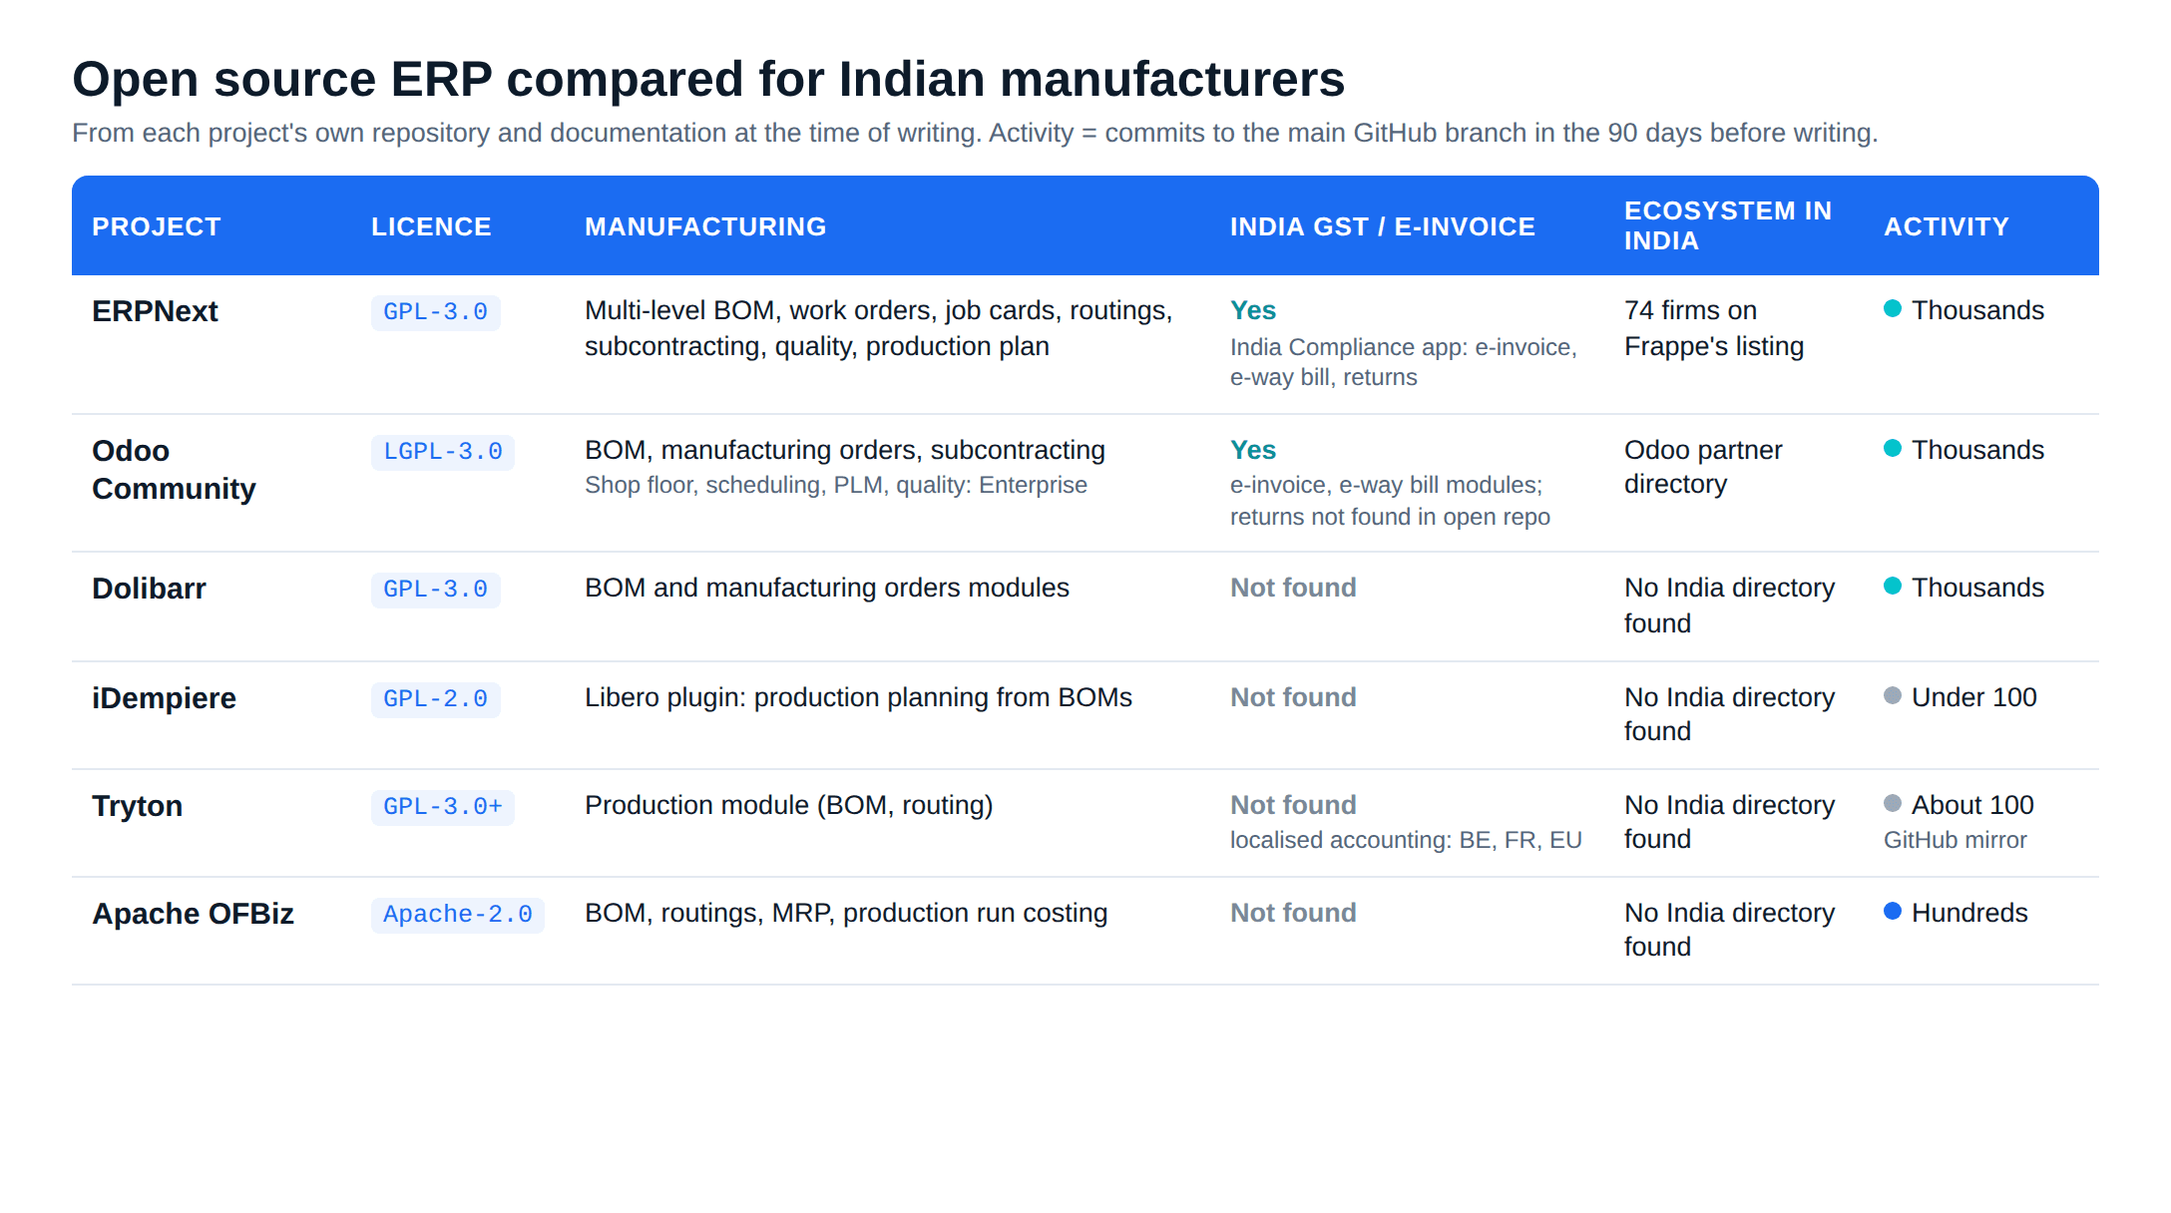The height and width of the screenshot is (1213, 2171).
Task: Click 'BOM, routings, MRP, production run costing'
Action: click(x=846, y=913)
